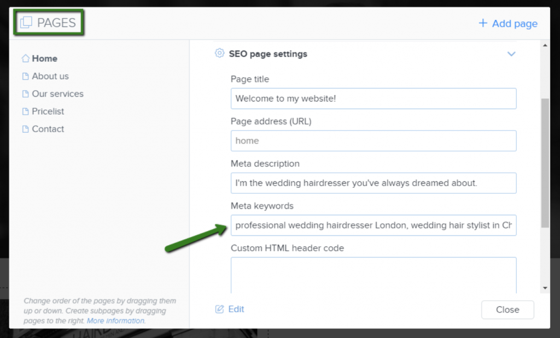Click the Page address (URL) label
Screen dimensions: 560x338
point(271,121)
